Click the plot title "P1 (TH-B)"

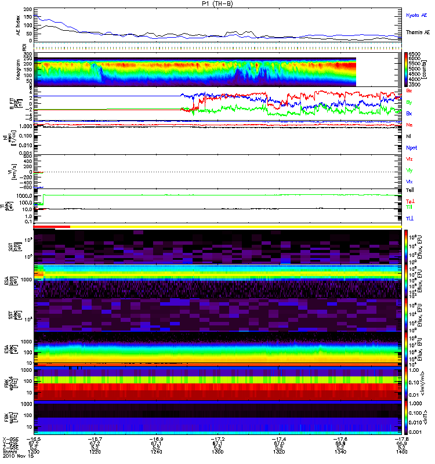pos(217,3)
